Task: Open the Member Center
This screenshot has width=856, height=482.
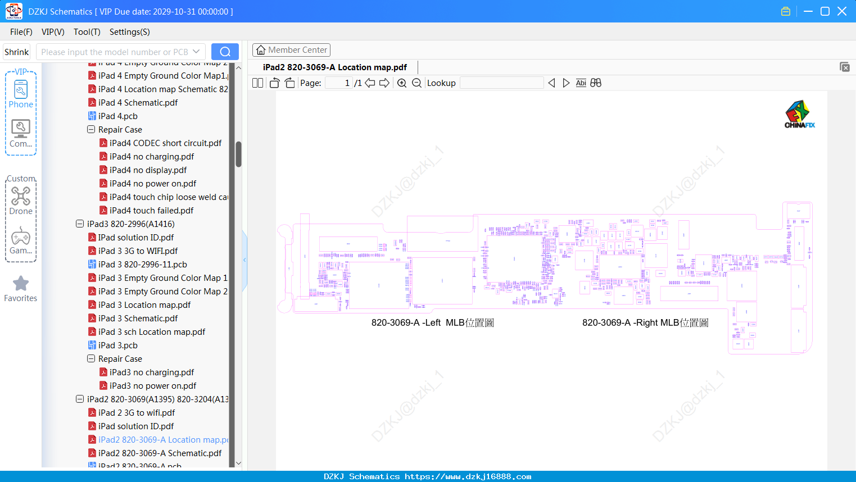Action: [291, 50]
